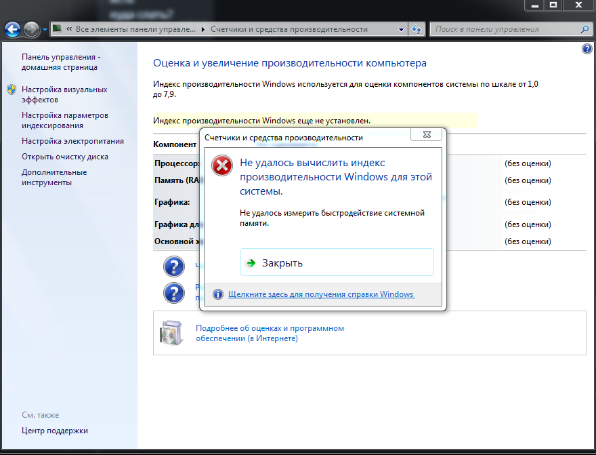Click '(без оценки)' in the Процессор row
Viewport: 596px width, 455px height.
(528, 163)
